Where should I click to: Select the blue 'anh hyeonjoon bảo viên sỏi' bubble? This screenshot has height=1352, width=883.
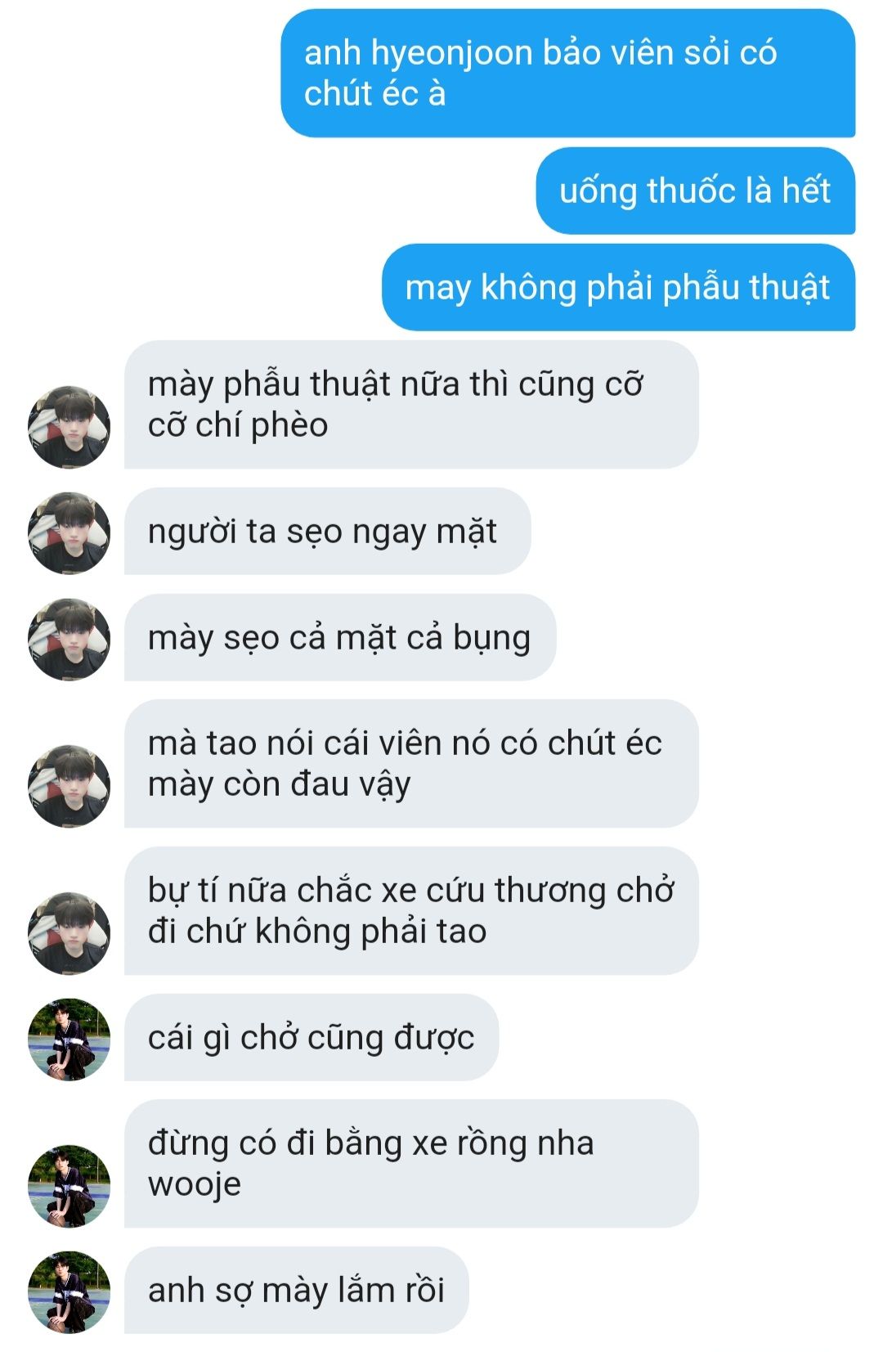(568, 74)
